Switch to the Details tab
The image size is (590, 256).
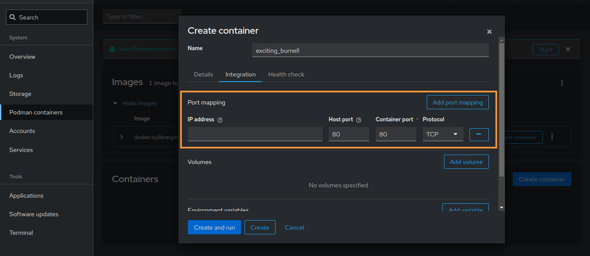[203, 74]
